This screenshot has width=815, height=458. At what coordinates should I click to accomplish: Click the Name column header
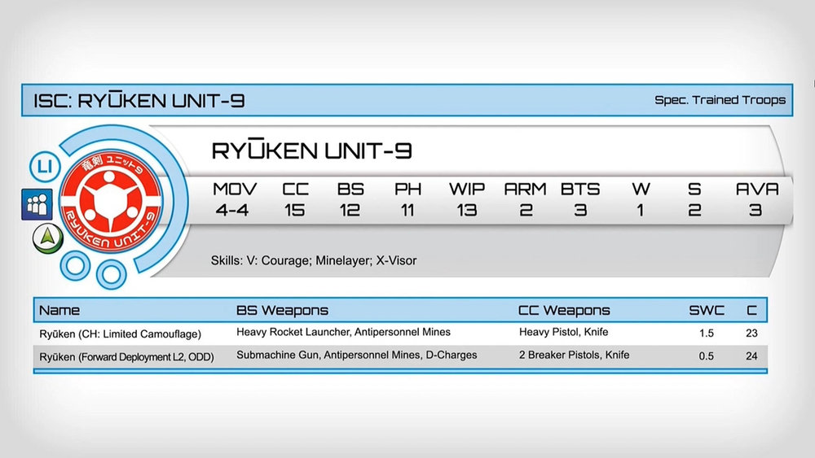pyautogui.click(x=59, y=310)
